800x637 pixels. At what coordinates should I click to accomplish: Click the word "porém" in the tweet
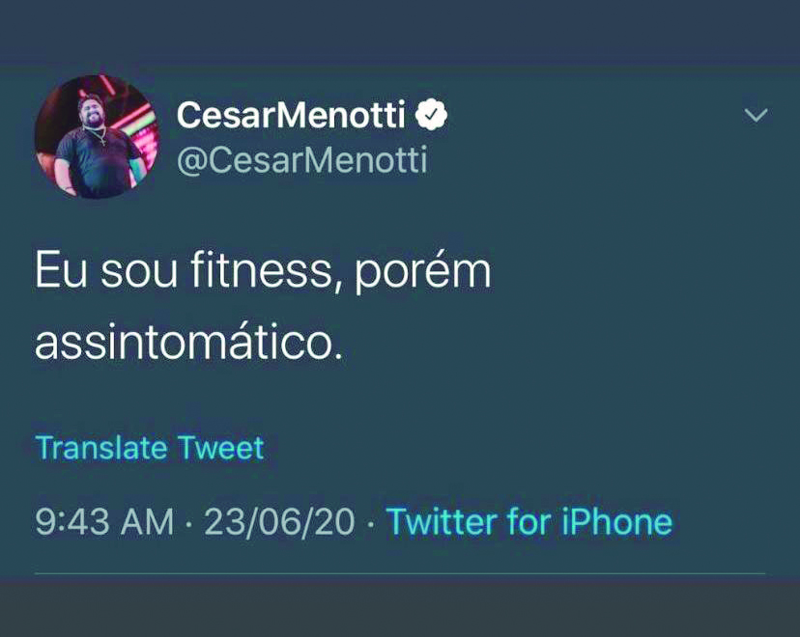tap(424, 275)
